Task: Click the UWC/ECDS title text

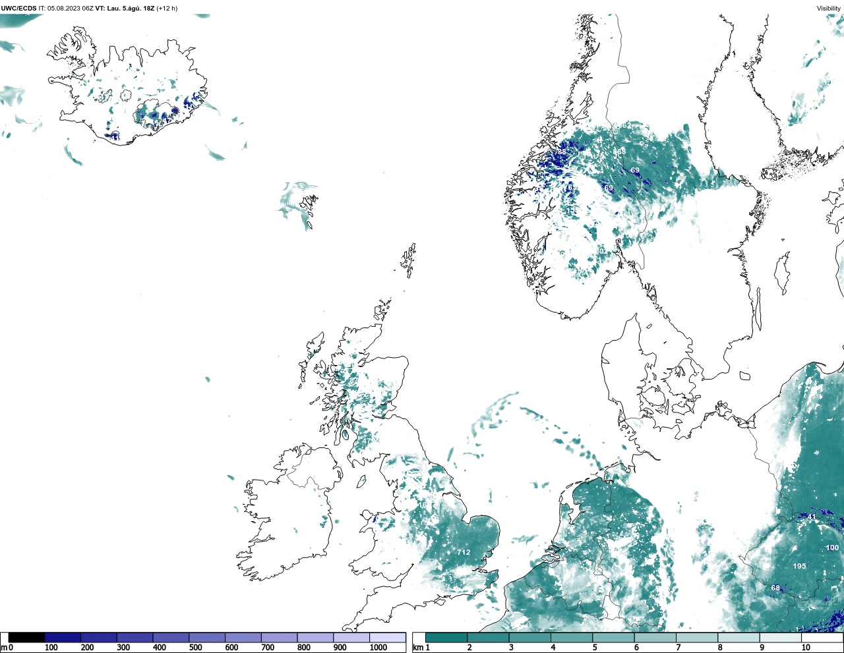Action: pyautogui.click(x=18, y=9)
